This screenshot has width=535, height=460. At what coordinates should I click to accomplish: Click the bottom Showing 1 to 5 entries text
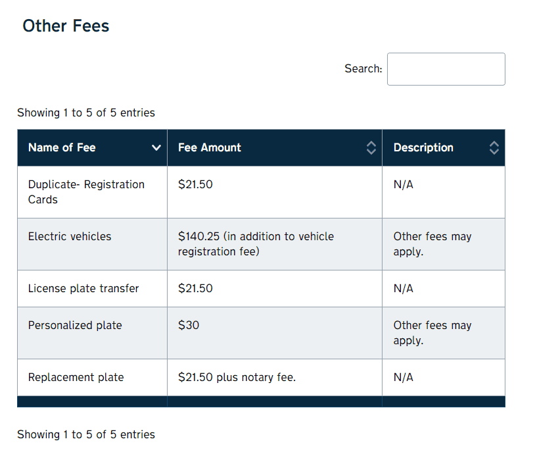point(86,434)
